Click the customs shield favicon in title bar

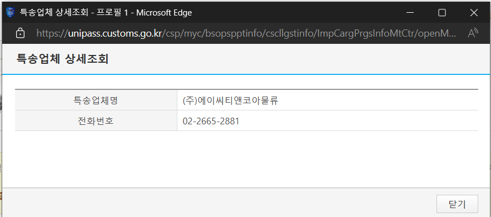point(11,13)
